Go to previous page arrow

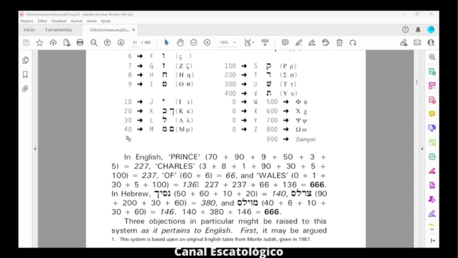(107, 43)
